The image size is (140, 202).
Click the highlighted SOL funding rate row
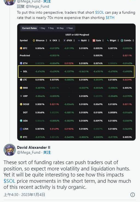coord(76,72)
